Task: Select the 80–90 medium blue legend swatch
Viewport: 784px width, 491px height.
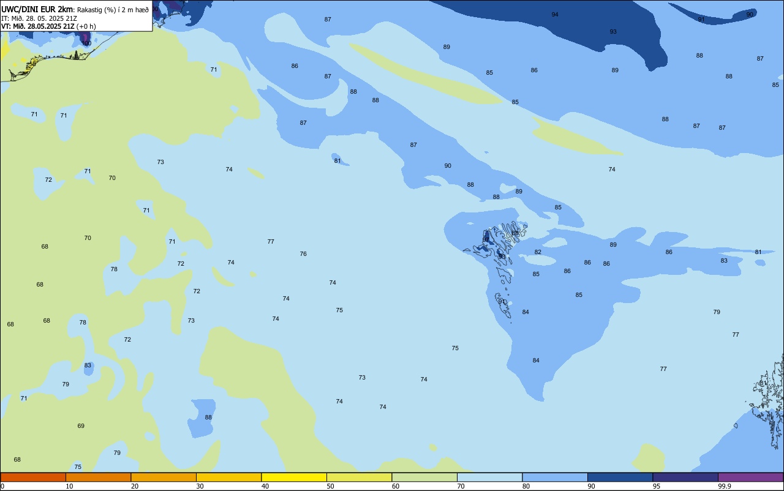Action: pos(555,477)
